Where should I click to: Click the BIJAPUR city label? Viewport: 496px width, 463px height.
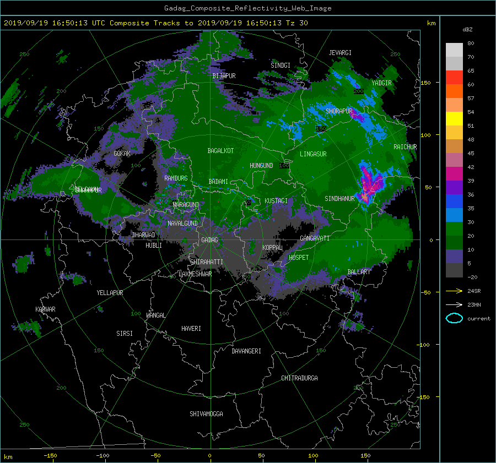click(224, 76)
